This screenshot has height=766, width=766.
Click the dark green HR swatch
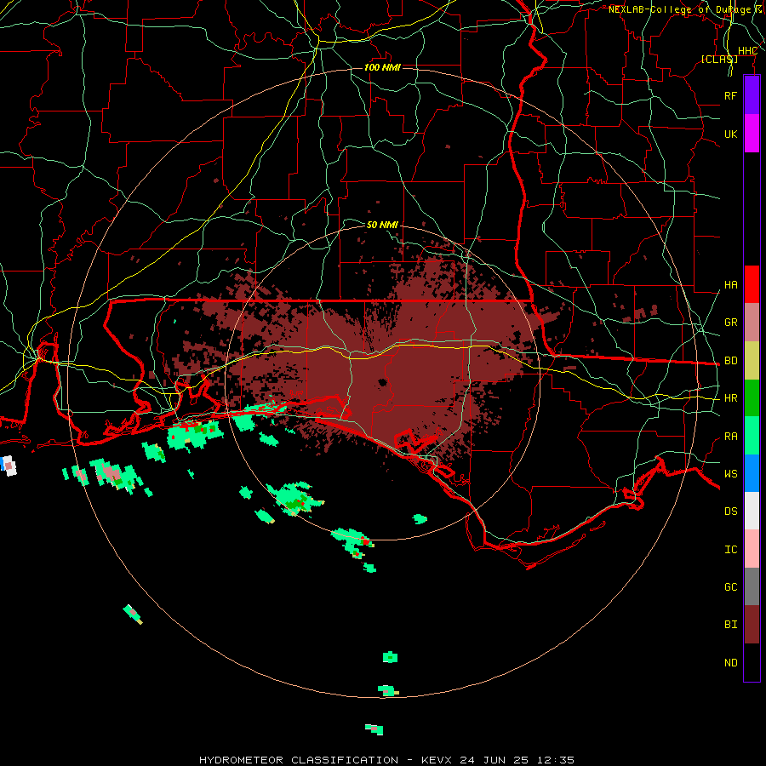click(x=752, y=398)
